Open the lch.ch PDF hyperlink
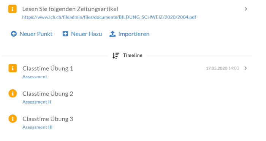The width and height of the screenshot is (266, 141). click(109, 17)
